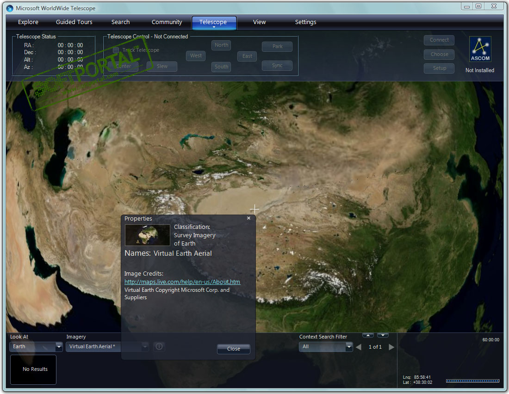
Task: Nudge telescope with West button
Action: [196, 56]
